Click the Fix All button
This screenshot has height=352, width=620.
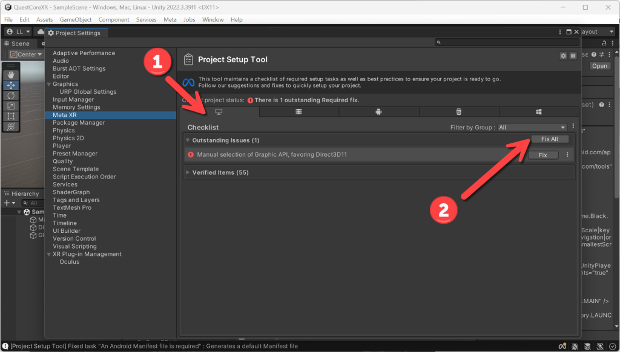click(x=549, y=139)
